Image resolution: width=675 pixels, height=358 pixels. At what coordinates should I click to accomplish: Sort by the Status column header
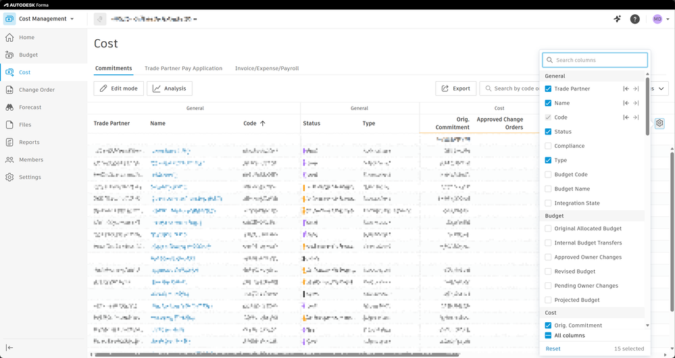click(311, 124)
